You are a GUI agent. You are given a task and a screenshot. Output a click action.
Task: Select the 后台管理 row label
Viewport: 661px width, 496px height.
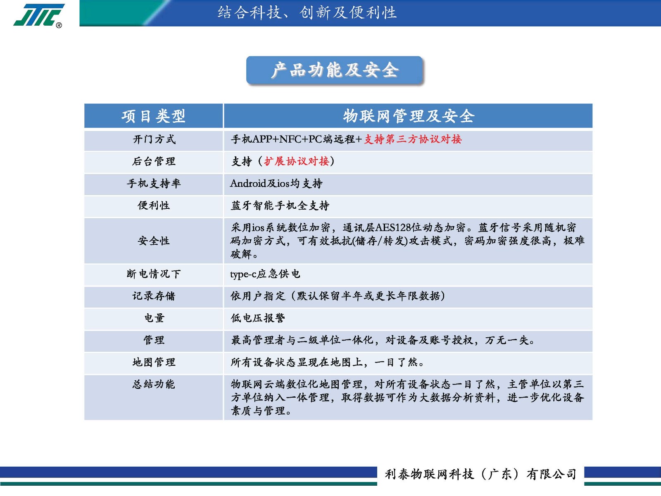click(x=154, y=162)
